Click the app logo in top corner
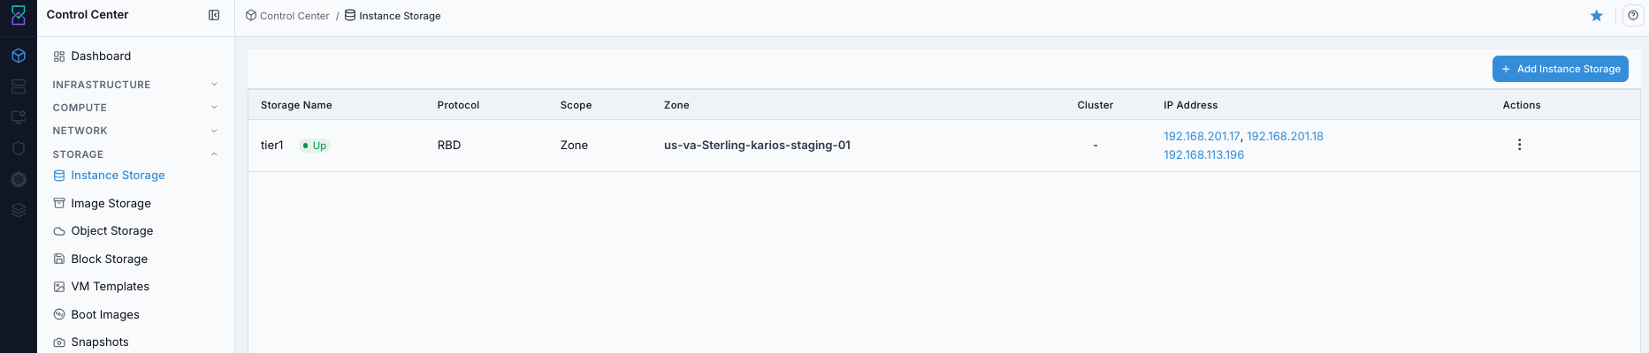Screen dimensions: 1649x353 pos(19,15)
